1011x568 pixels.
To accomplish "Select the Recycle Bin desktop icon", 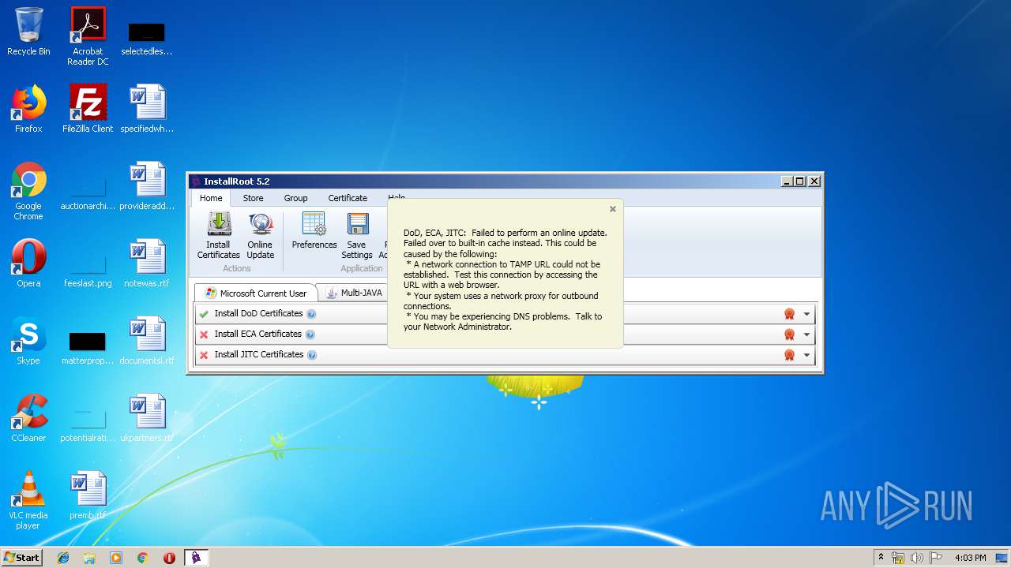I will pos(28,32).
